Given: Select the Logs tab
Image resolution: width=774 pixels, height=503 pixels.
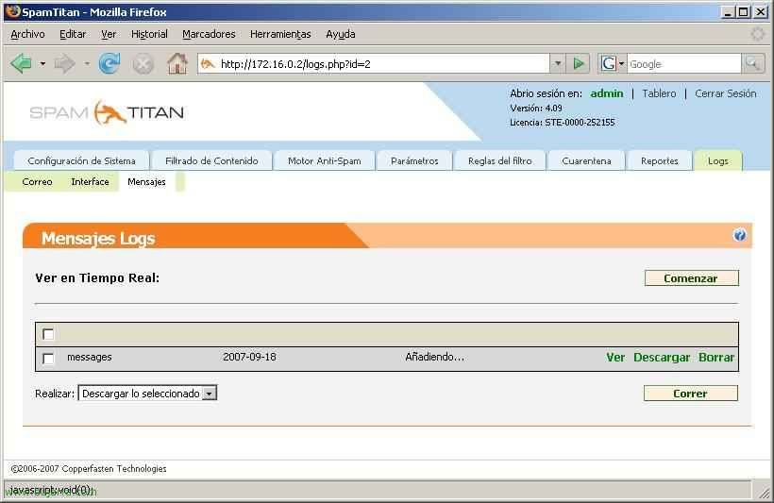Looking at the screenshot, I should coord(717,161).
